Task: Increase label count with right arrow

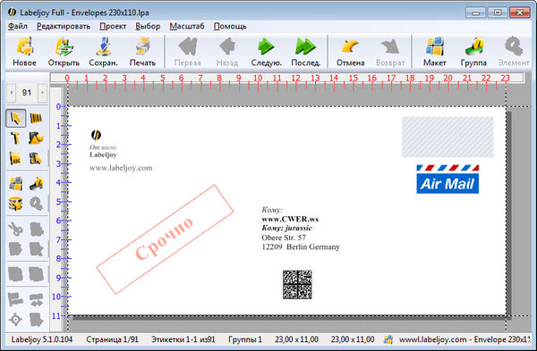Action: pos(42,93)
